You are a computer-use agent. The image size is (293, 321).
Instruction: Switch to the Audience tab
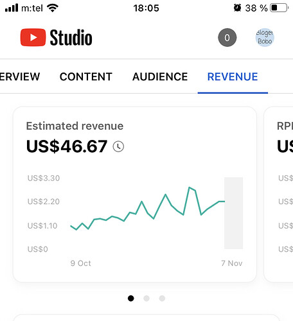pos(160,76)
